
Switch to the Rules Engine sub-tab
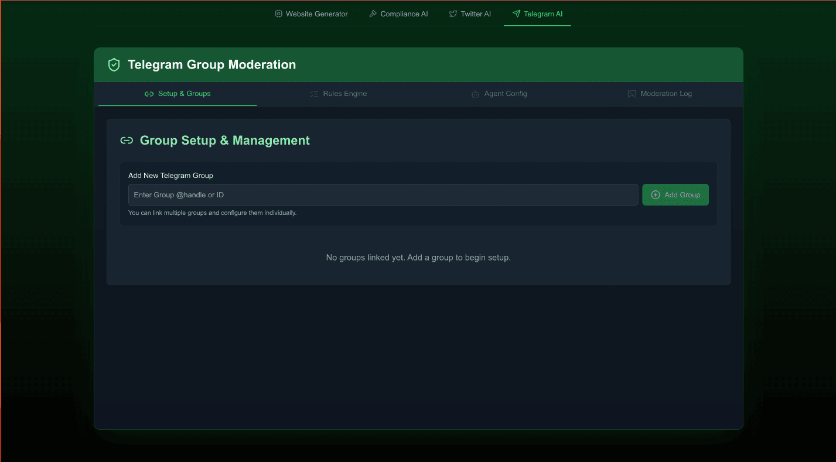[339, 94]
